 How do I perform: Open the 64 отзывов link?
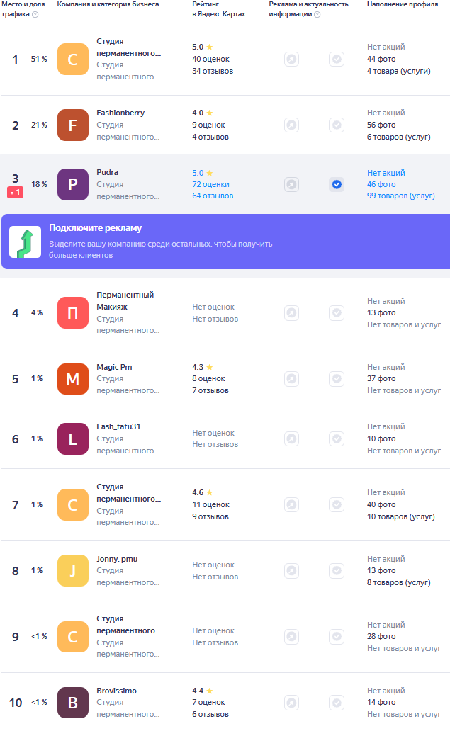pos(213,196)
